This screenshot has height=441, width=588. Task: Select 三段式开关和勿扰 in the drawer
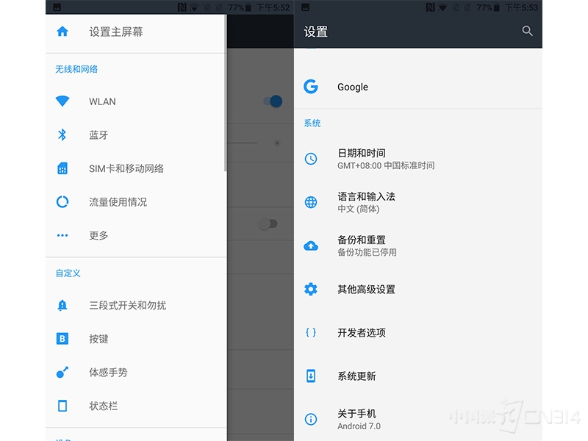tap(127, 305)
